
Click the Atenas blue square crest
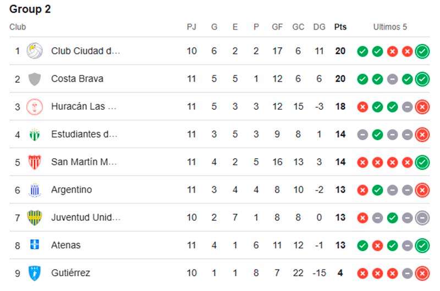click(x=35, y=245)
